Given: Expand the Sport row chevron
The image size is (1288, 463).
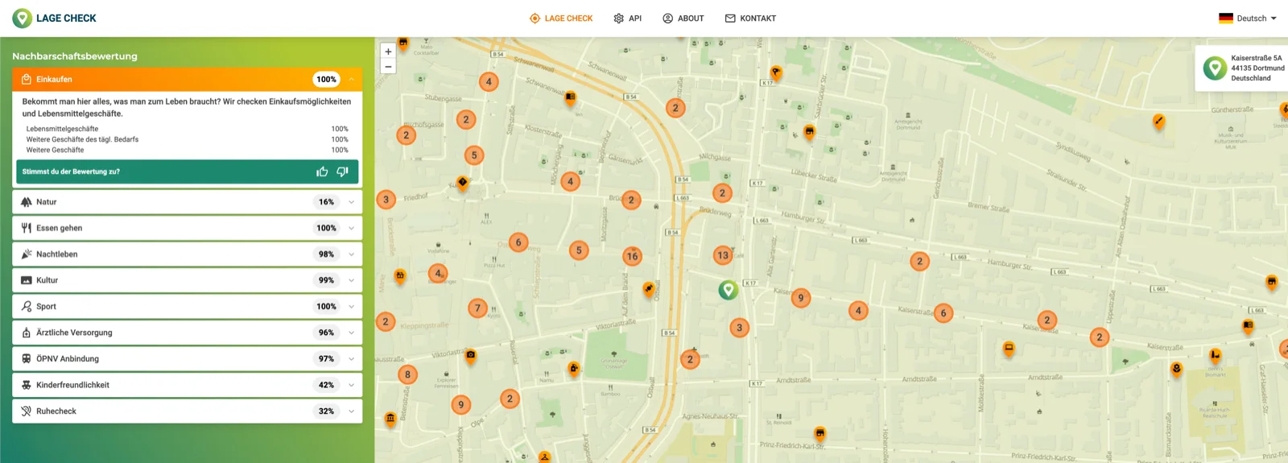Looking at the screenshot, I should [352, 307].
